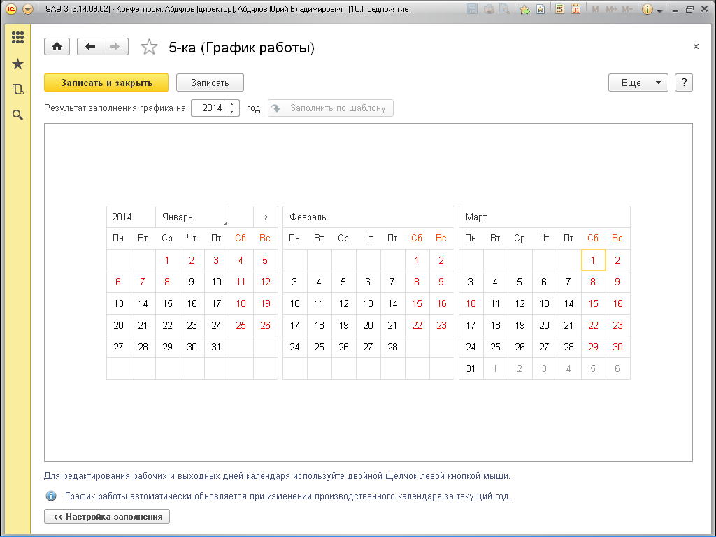Add 5-ка schedule to favorites star
The width and height of the screenshot is (716, 537).
(x=149, y=48)
